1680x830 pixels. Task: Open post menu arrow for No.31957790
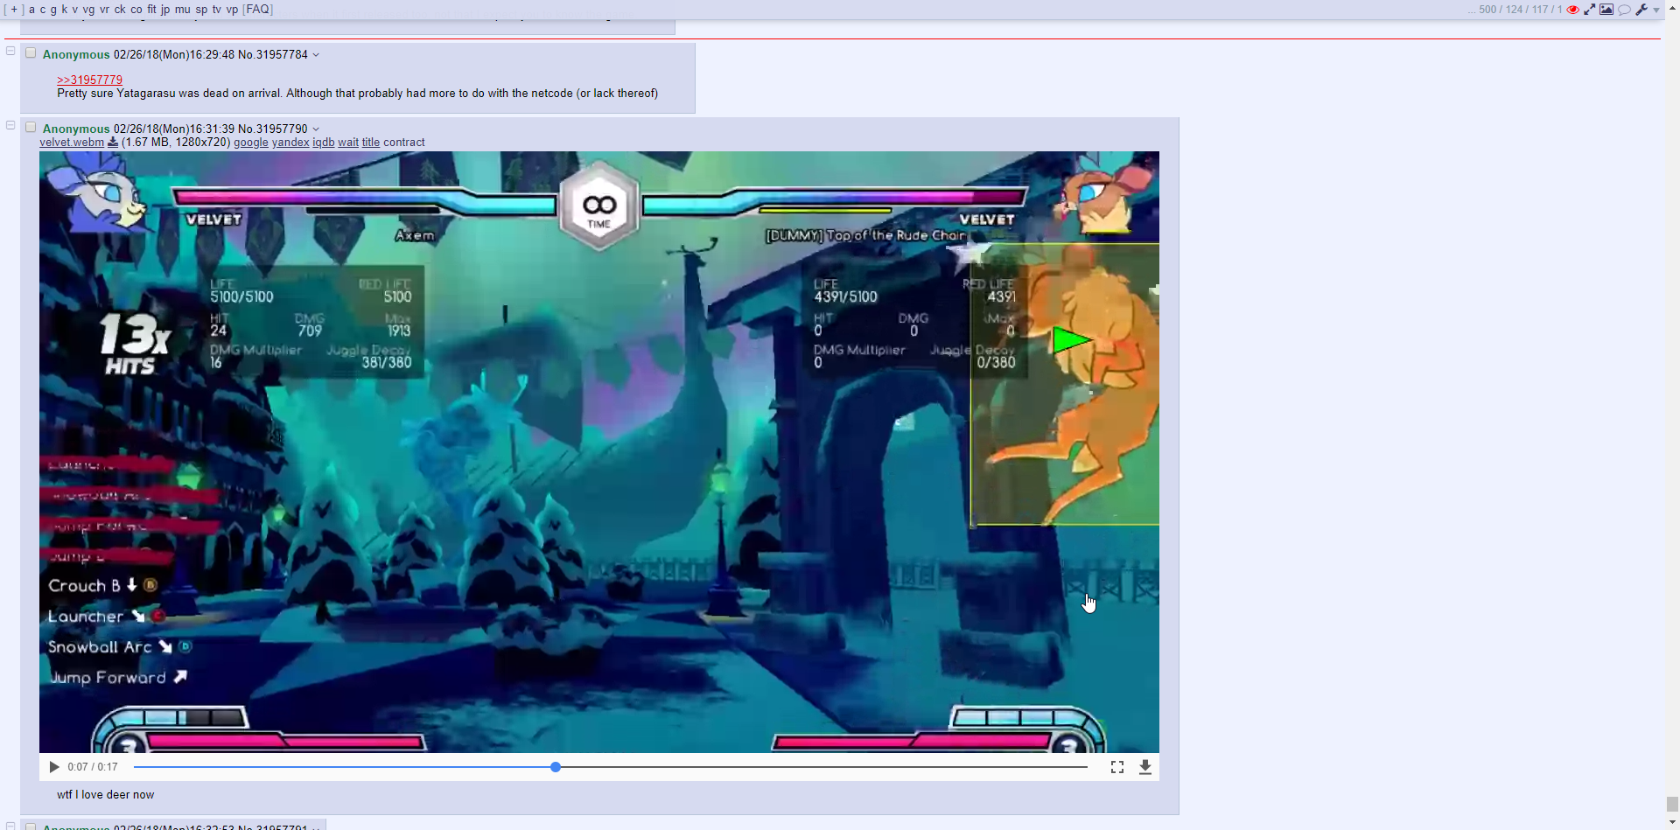[x=316, y=129]
